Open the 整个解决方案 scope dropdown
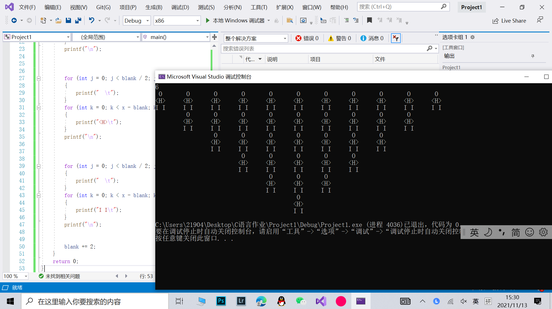This screenshot has height=309, width=552. click(x=256, y=38)
